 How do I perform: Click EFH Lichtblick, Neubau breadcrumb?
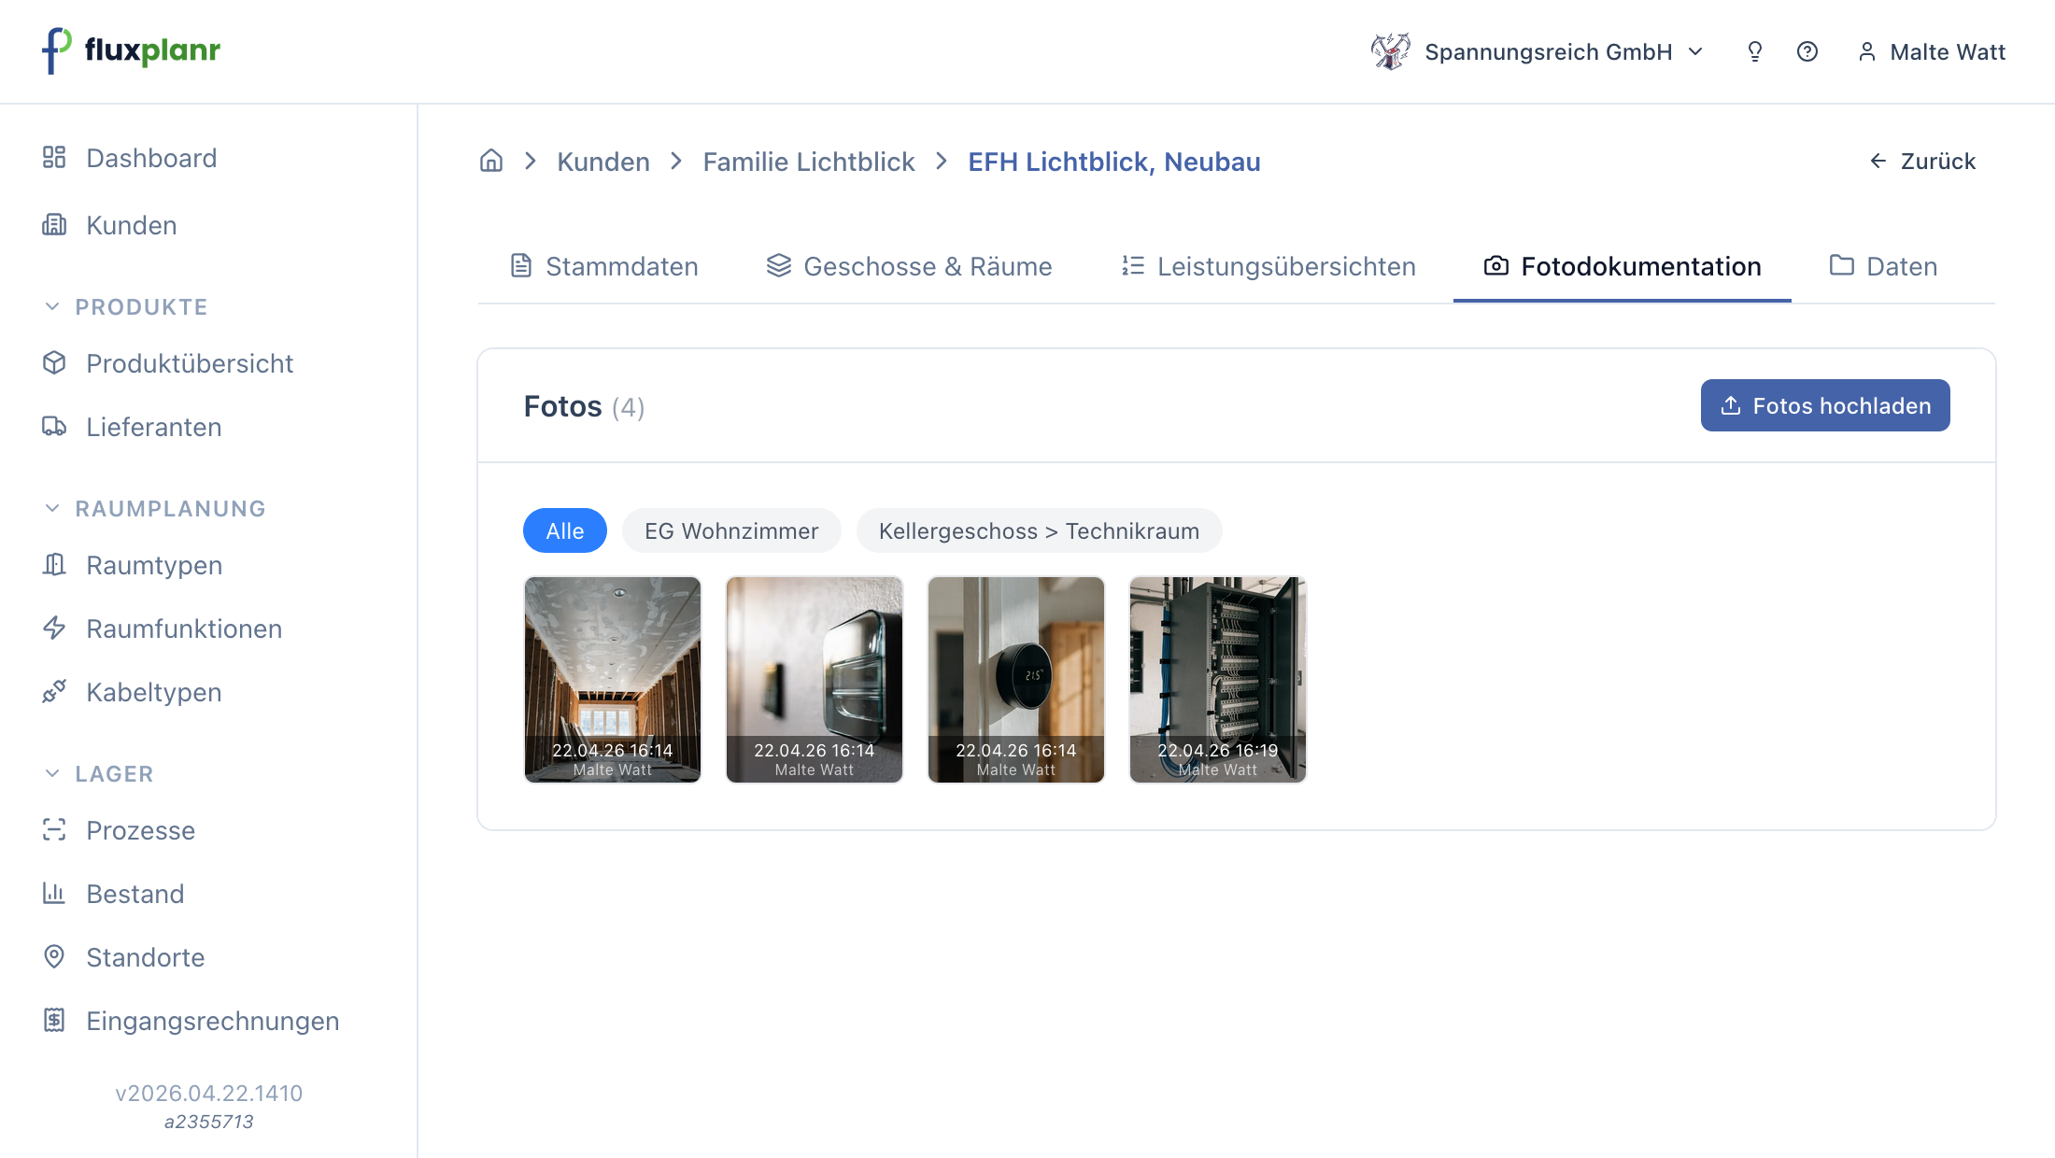[1114, 162]
